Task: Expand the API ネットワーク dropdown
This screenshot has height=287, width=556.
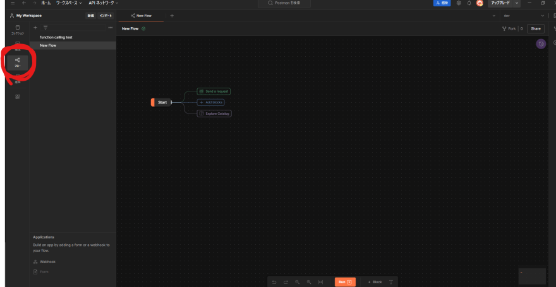Action: [x=103, y=3]
